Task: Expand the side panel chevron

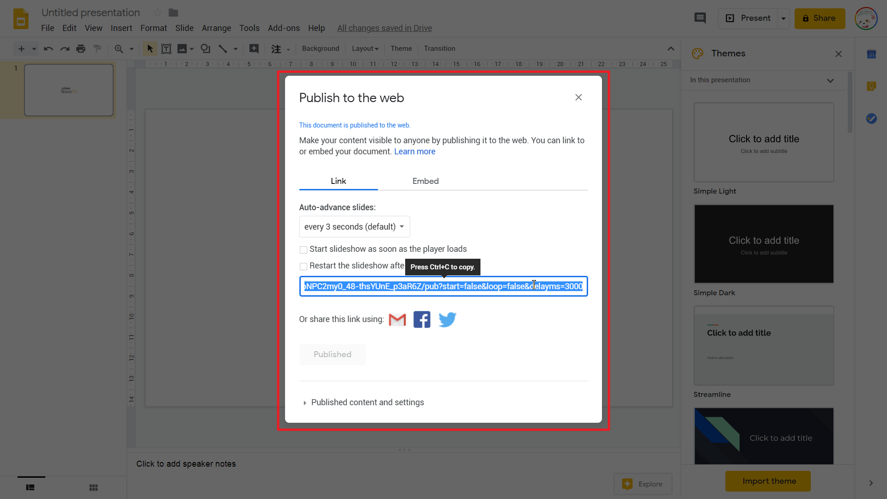Action: (x=871, y=483)
